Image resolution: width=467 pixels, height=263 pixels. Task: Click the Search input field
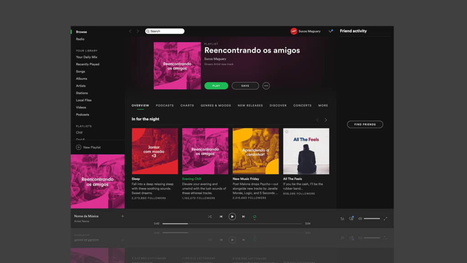165,31
